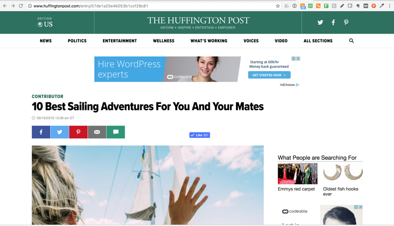This screenshot has height=226, width=394.
Task: Click the 09/19/2016 12:08 am ET timestamp
Action: (x=55, y=118)
